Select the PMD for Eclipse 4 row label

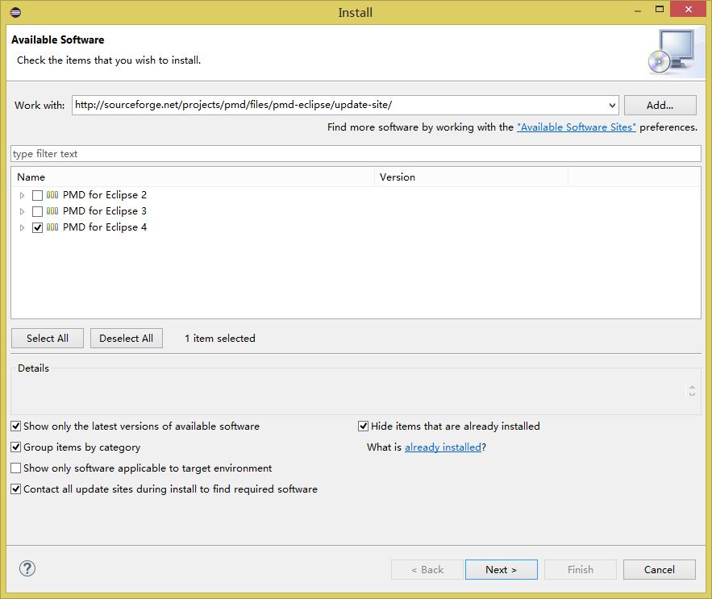[x=105, y=227]
